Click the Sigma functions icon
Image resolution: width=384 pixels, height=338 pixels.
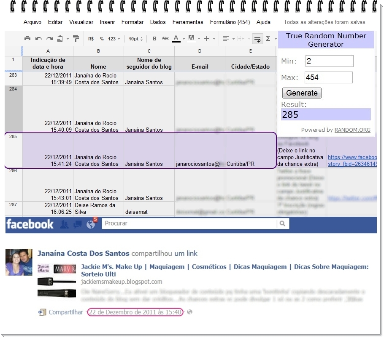click(x=268, y=39)
